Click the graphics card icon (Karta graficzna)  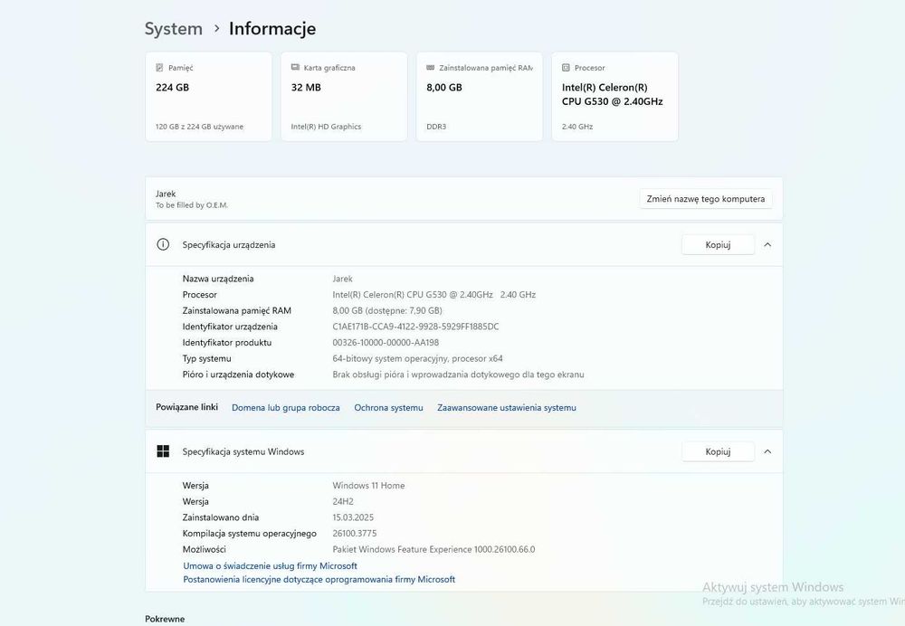click(x=295, y=68)
